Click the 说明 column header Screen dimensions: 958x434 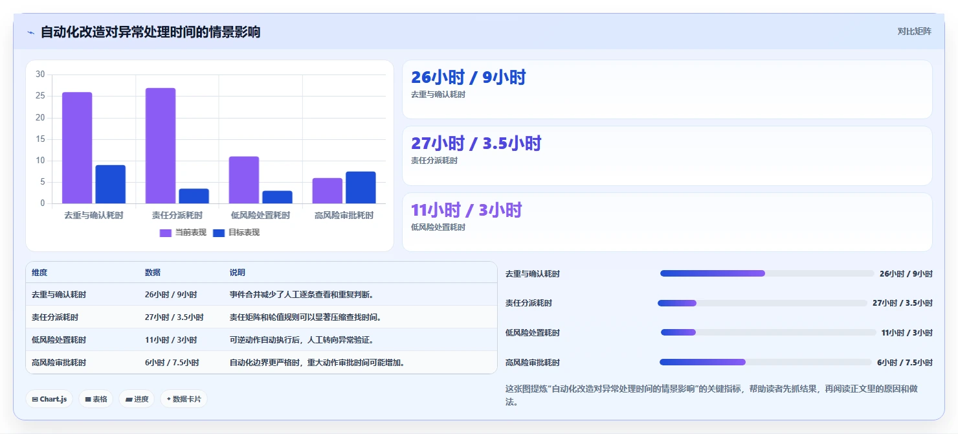(x=238, y=273)
